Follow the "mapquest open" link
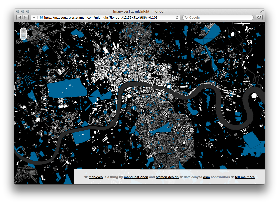 point(136,177)
